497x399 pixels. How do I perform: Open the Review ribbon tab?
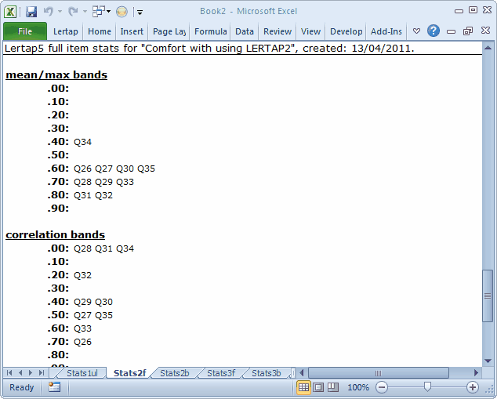[x=278, y=31]
